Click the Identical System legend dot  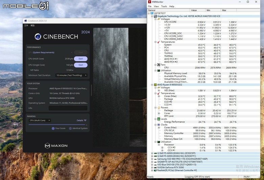(70, 128)
